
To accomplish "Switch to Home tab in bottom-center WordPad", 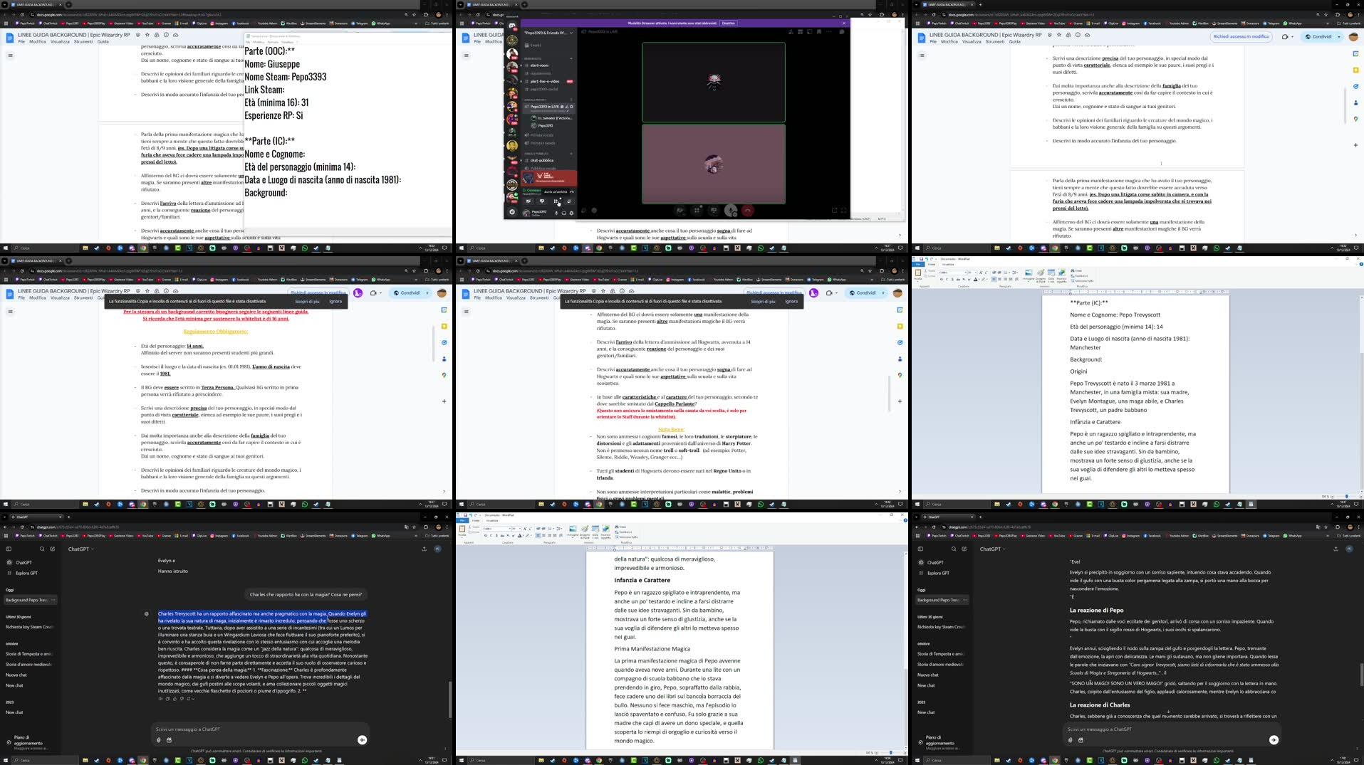I will point(476,520).
